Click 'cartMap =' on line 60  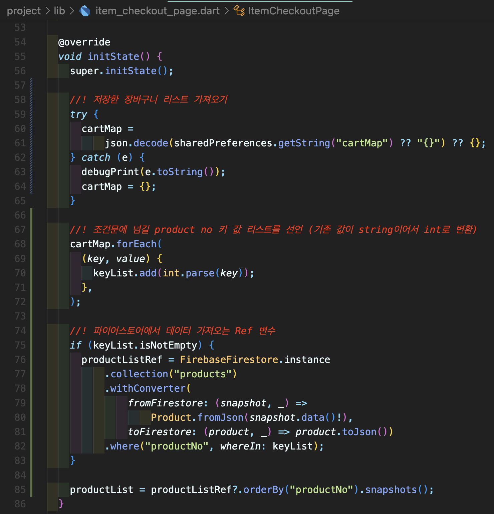tap(108, 129)
